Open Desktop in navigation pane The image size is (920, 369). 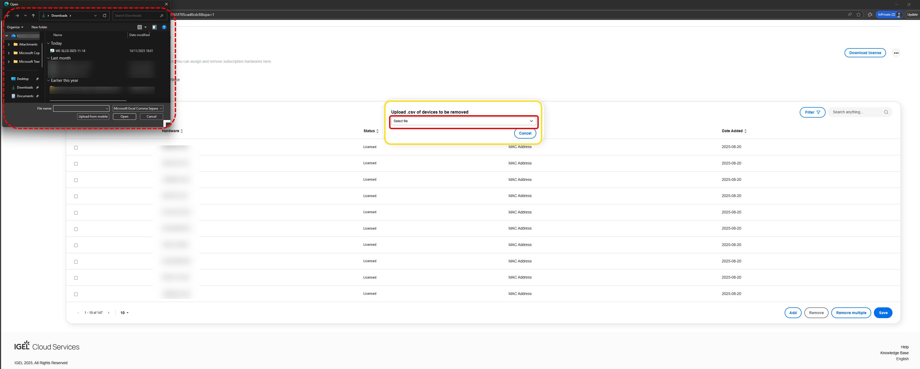click(x=22, y=79)
